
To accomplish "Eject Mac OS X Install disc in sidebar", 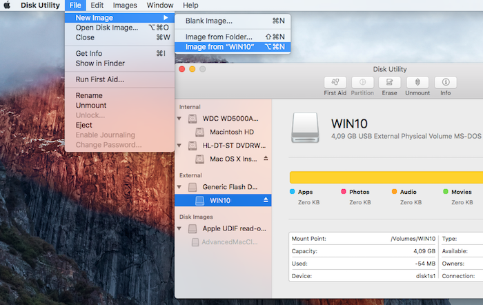I will pyautogui.click(x=266, y=159).
